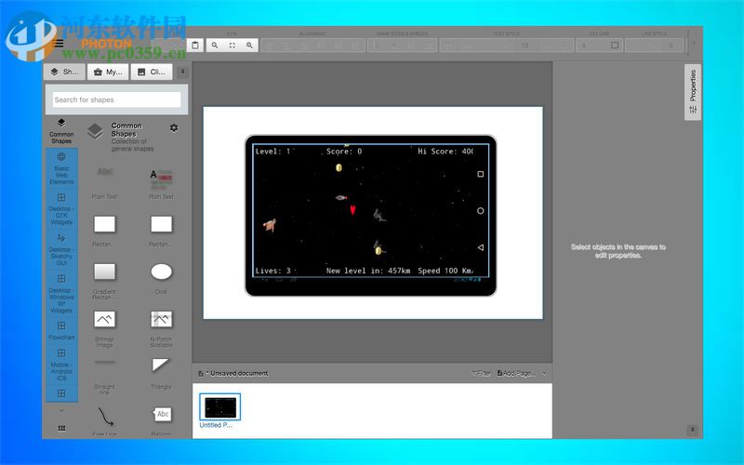Viewport: 744px width, 465px height.
Task: Click the Unsaved document title
Action: click(239, 374)
